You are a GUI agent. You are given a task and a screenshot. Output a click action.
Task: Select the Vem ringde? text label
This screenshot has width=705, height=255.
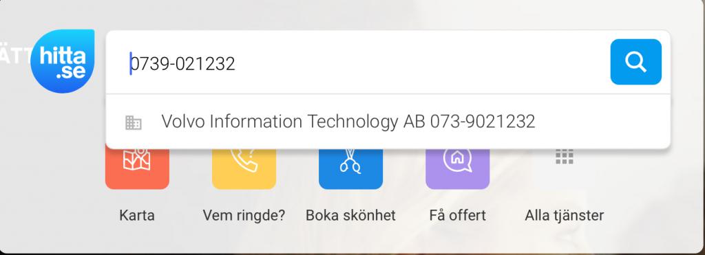point(244,216)
